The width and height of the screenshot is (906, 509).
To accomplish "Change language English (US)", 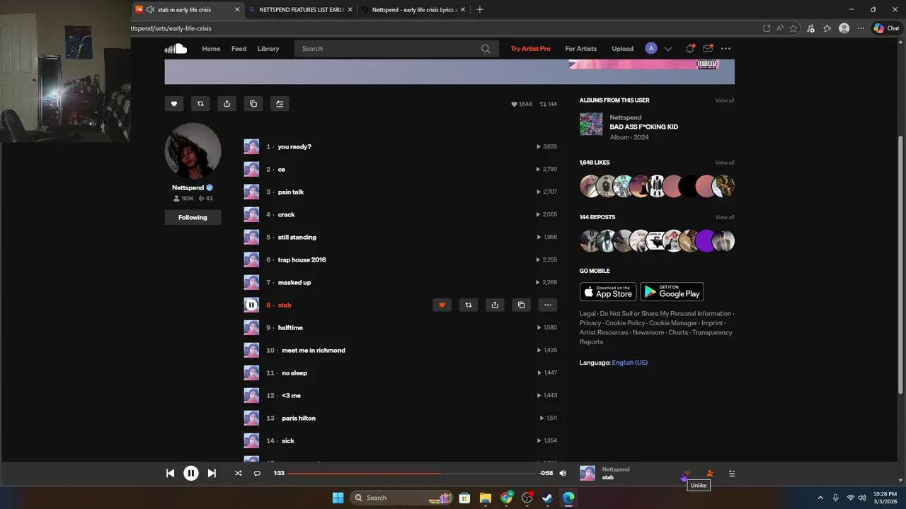I will click(630, 363).
